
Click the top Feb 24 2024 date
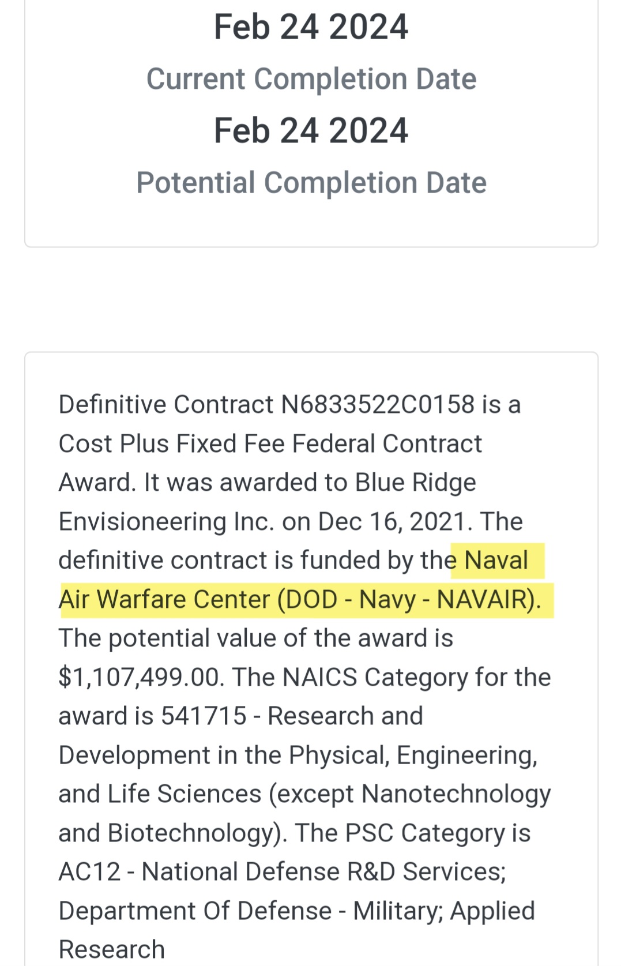click(311, 27)
